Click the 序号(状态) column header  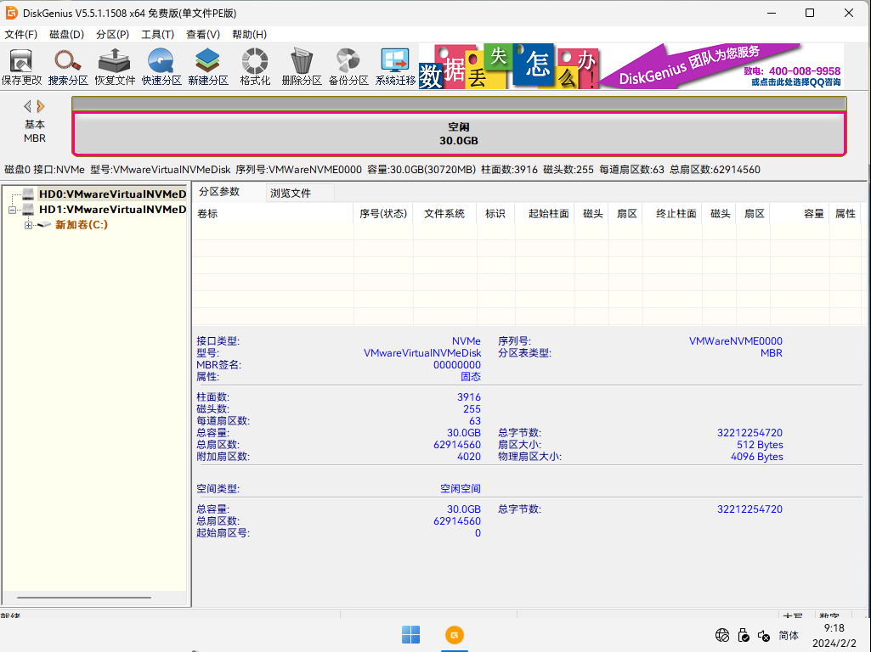click(x=383, y=214)
